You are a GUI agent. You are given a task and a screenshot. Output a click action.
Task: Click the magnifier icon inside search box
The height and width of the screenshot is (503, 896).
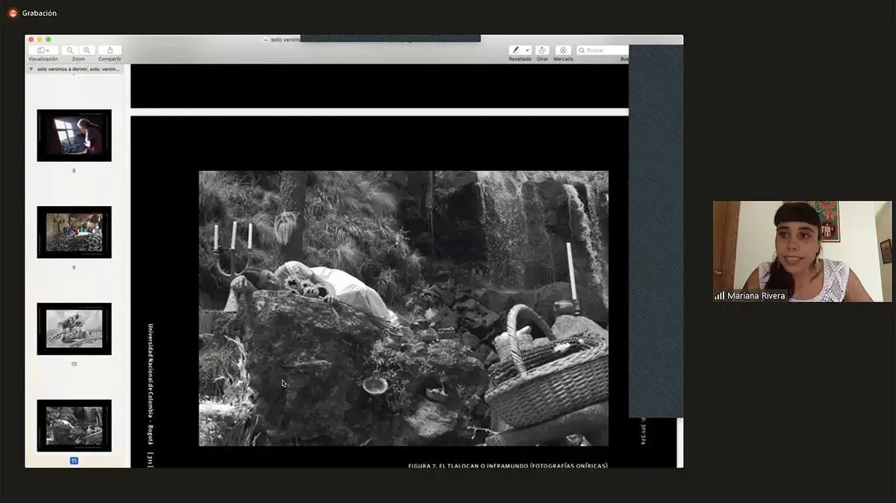[582, 50]
